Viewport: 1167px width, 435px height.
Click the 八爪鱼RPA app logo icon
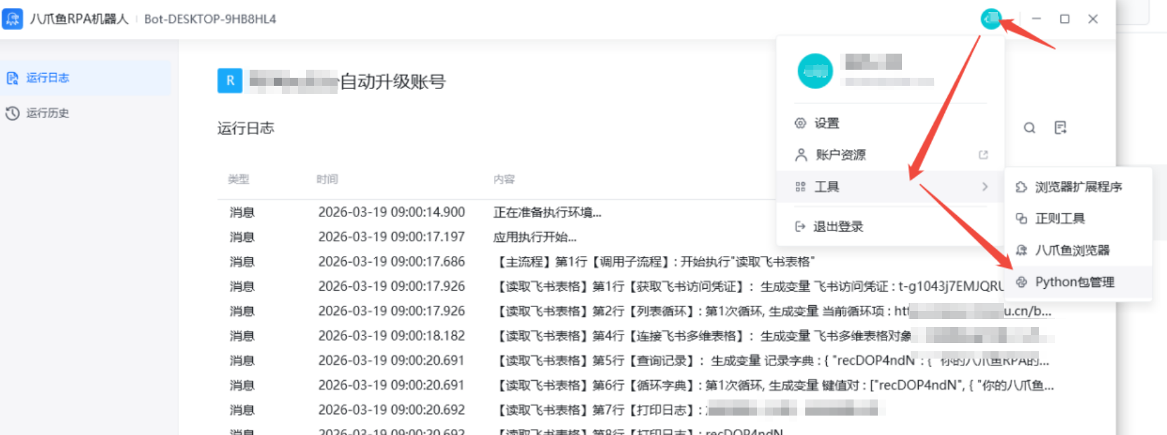point(13,19)
